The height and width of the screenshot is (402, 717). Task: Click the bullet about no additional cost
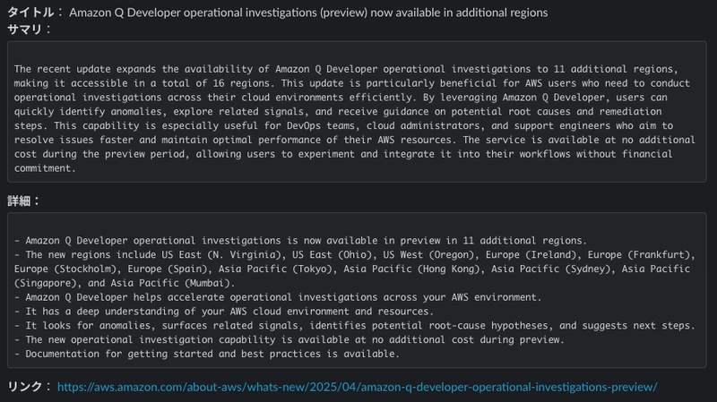[289, 339]
